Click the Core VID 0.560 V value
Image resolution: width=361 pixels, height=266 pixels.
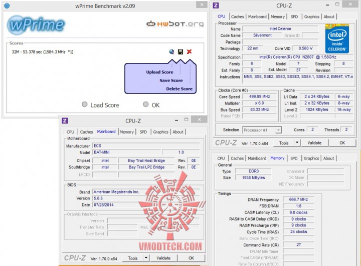coord(305,48)
